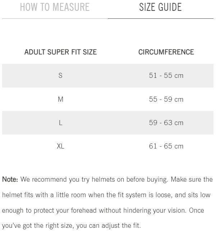The image size is (216, 239).
Task: Click the CIRCUMFERENCE column header
Action: 166,52
